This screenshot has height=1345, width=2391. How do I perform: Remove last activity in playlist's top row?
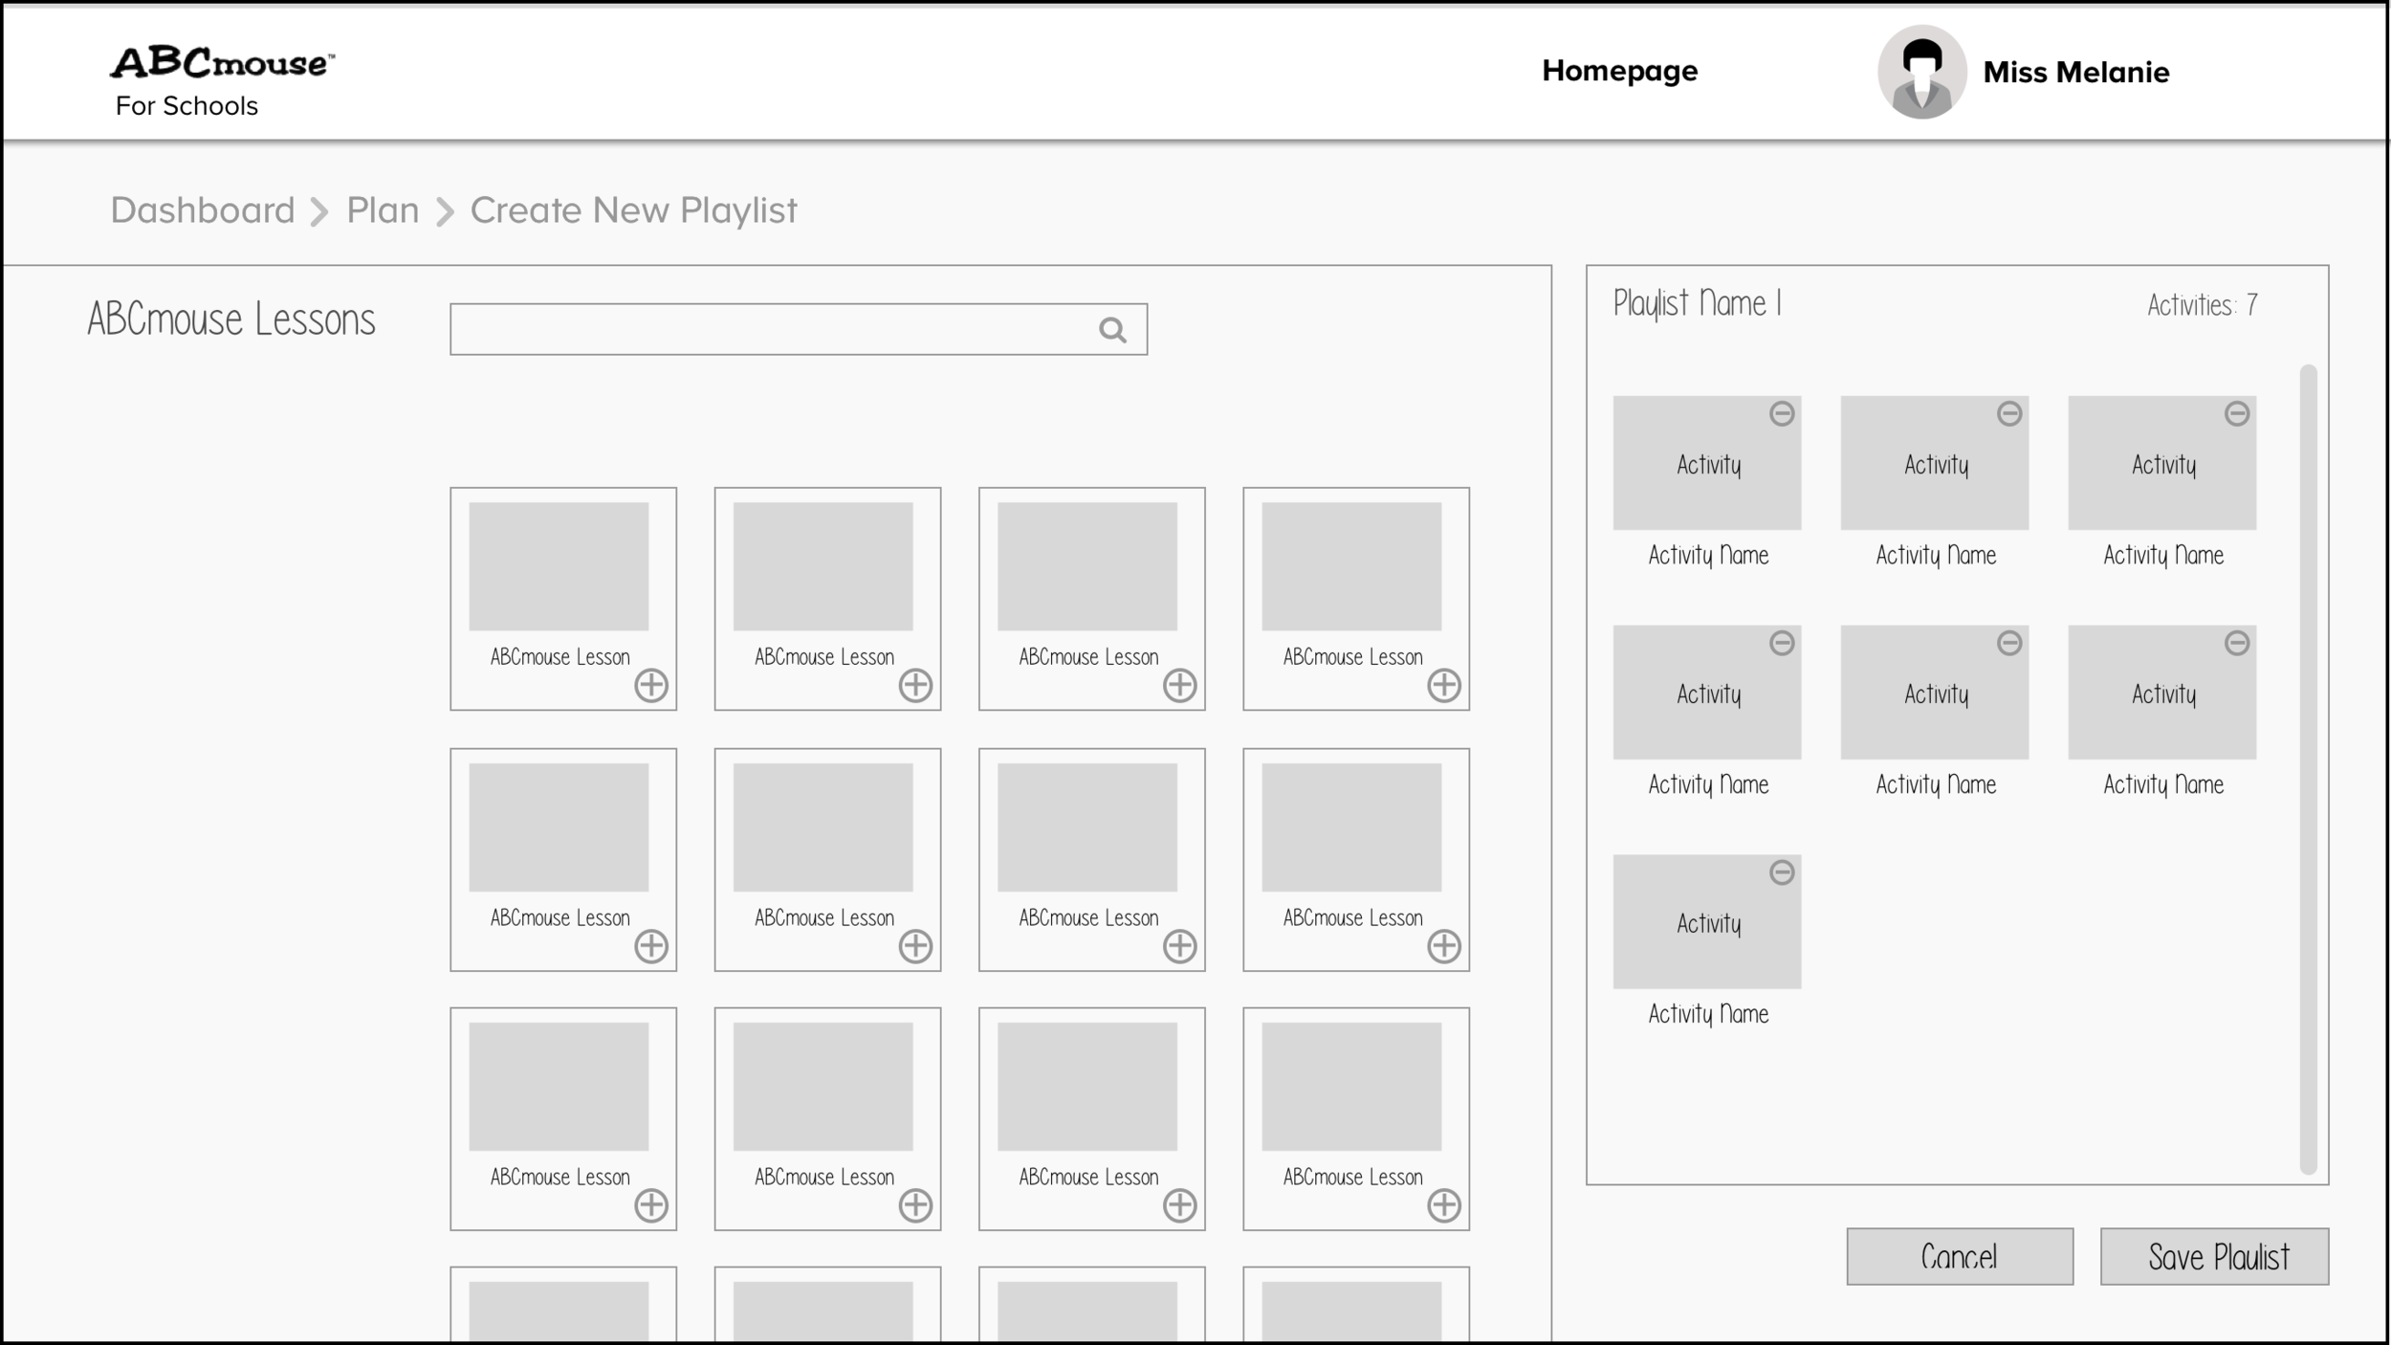coord(2237,413)
